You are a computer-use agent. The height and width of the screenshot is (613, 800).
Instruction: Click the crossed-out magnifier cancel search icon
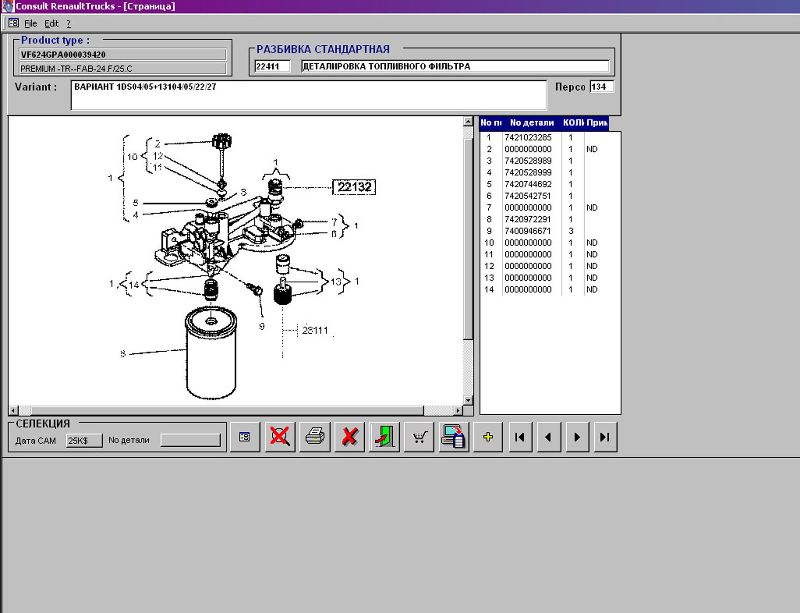pyautogui.click(x=280, y=437)
